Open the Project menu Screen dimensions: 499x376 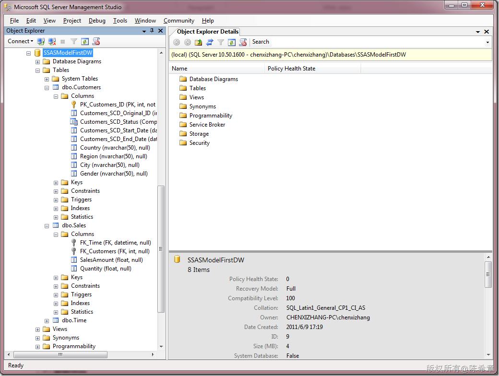click(x=72, y=21)
